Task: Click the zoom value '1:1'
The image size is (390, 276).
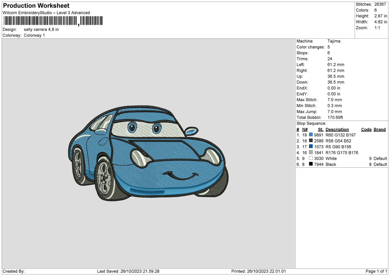Action: 377,28
